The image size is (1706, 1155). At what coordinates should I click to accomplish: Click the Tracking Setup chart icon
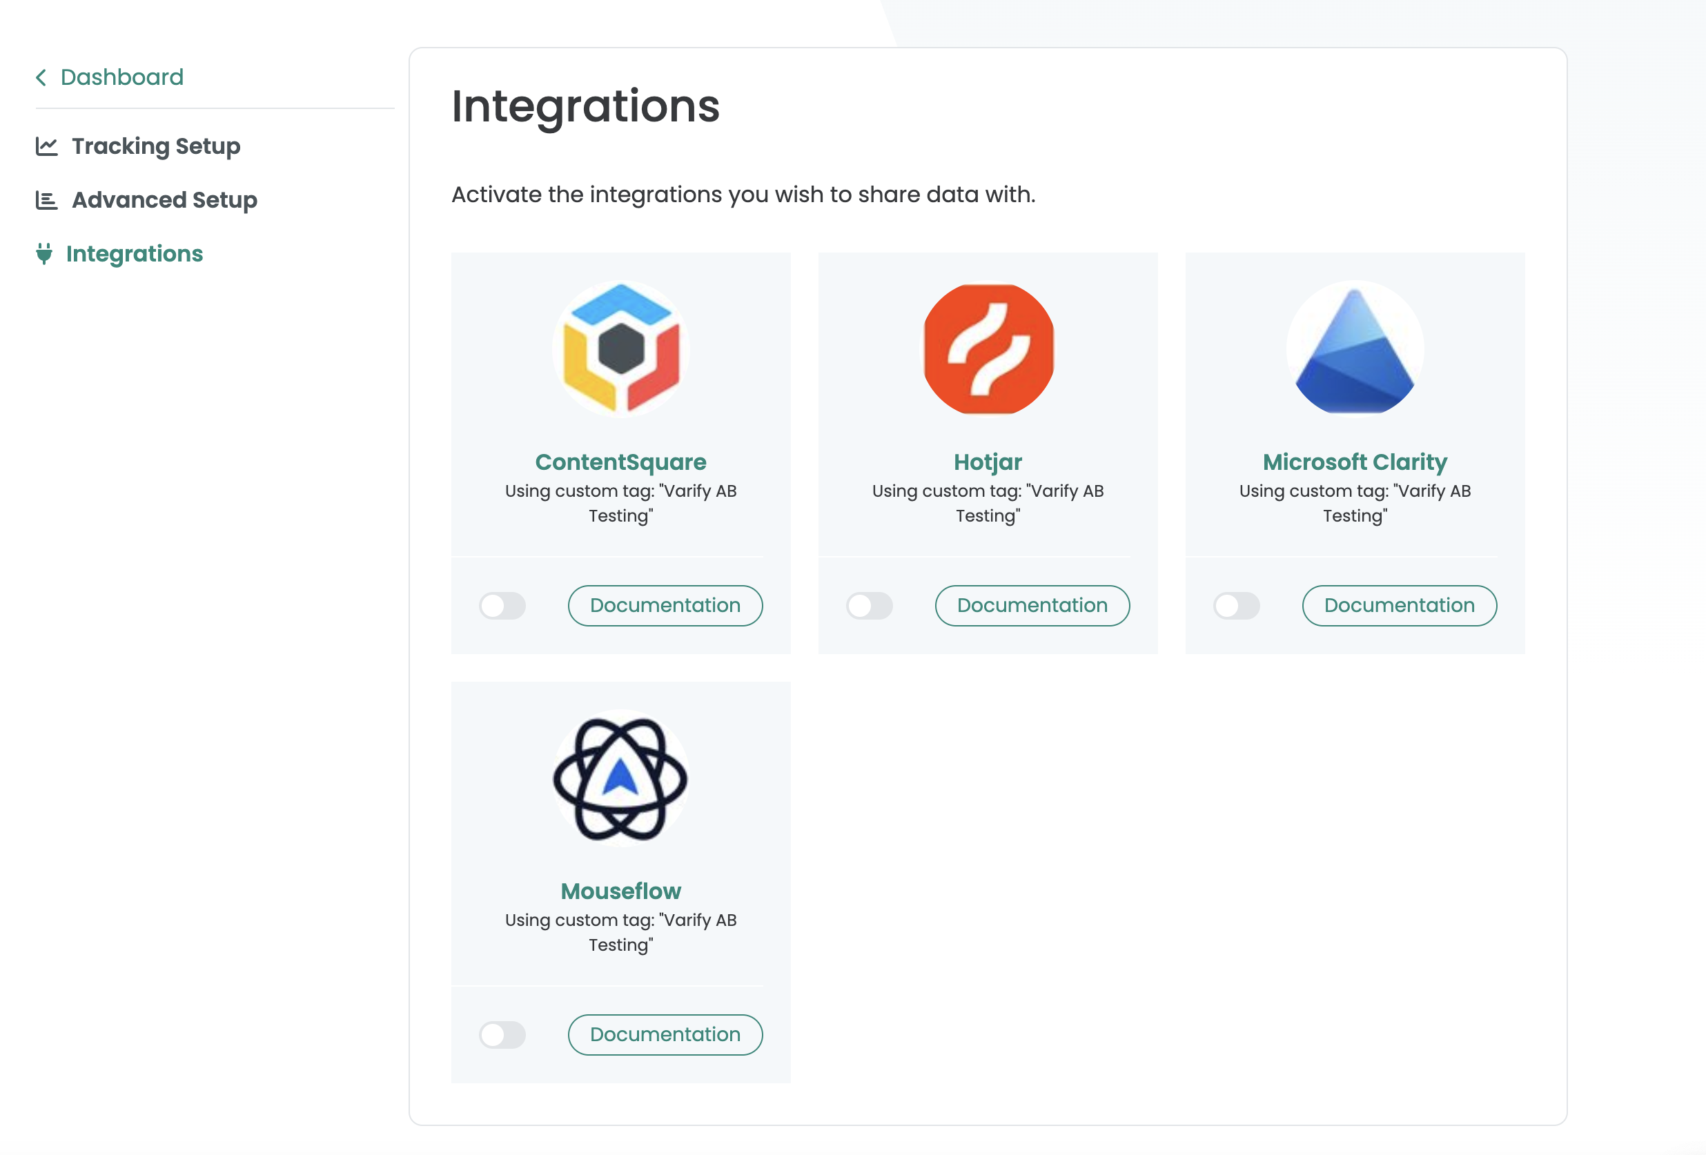[46, 146]
